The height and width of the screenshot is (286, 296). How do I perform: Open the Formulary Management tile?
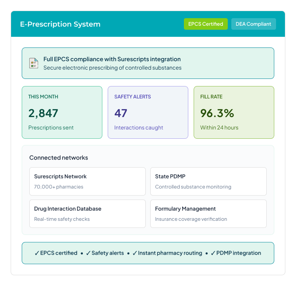[208, 214]
